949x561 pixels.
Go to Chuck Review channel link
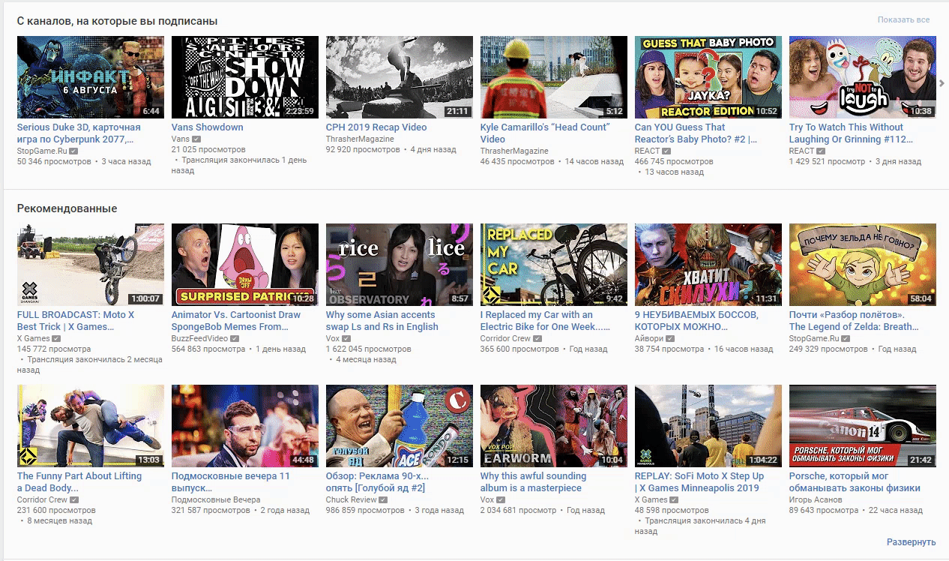coord(352,499)
